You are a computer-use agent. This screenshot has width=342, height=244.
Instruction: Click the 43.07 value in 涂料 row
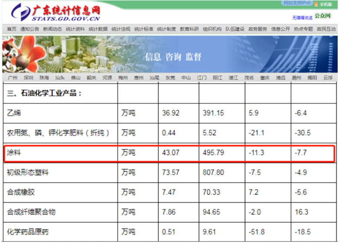click(x=170, y=153)
